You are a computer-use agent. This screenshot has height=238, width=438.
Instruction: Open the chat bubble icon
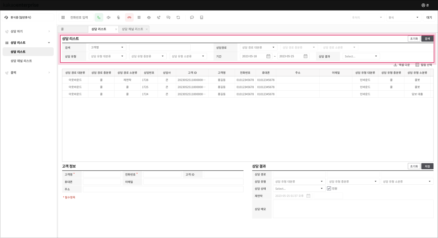192,18
